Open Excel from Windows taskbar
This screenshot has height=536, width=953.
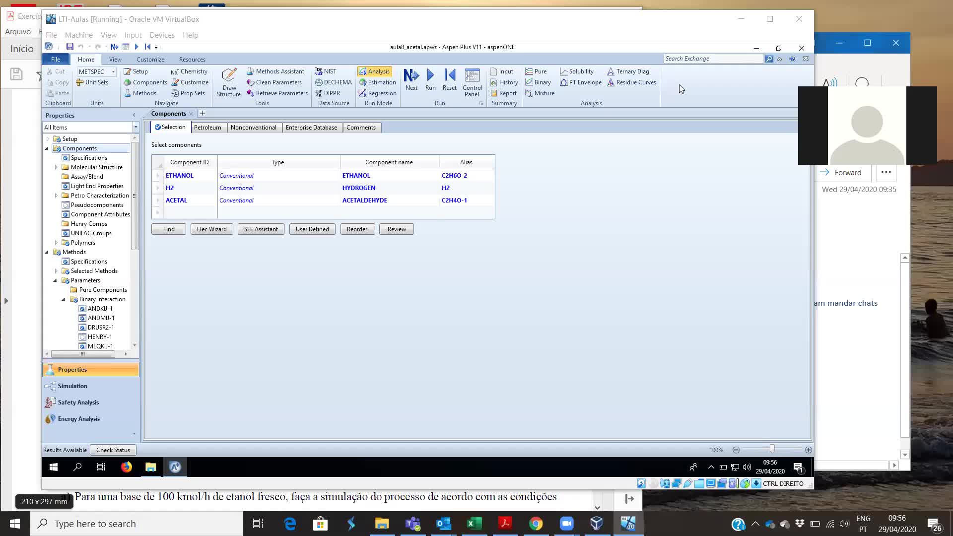[474, 524]
